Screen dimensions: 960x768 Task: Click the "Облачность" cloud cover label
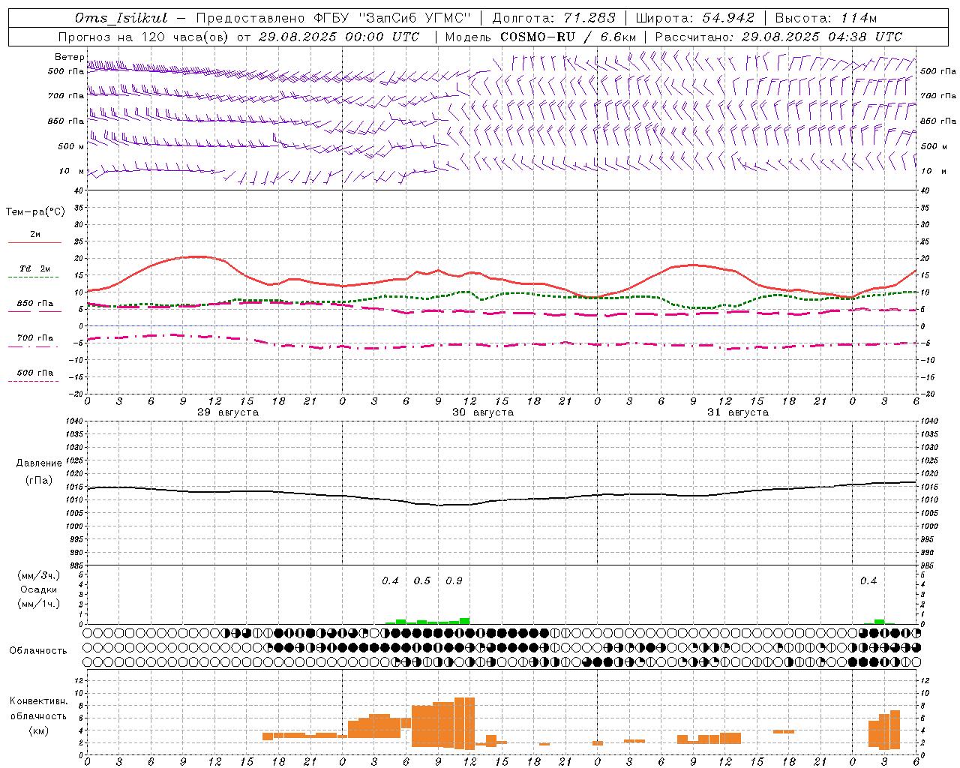[38, 651]
